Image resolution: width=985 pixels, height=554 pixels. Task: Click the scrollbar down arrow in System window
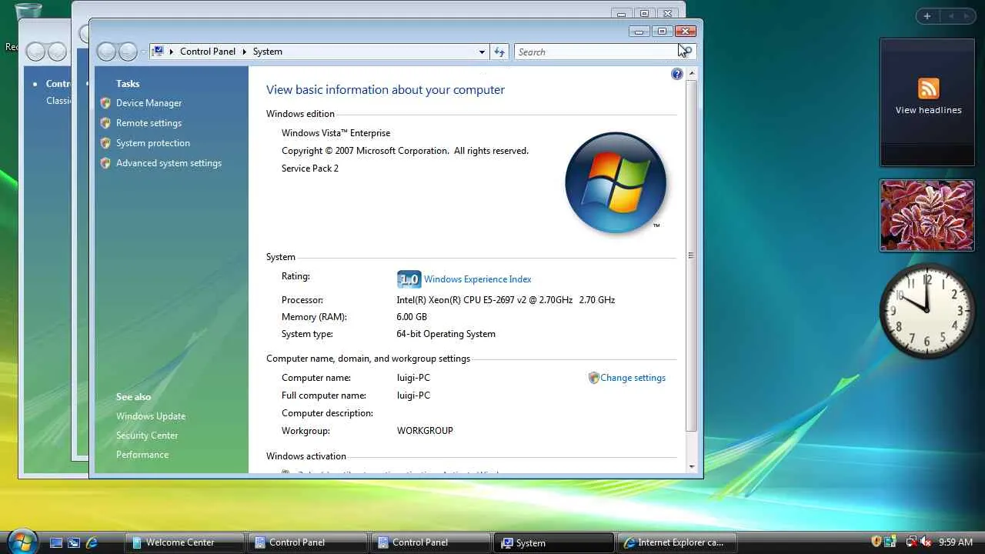pos(691,466)
